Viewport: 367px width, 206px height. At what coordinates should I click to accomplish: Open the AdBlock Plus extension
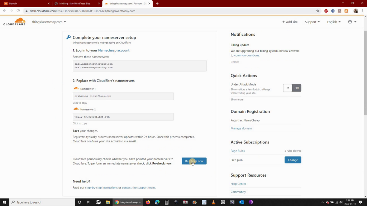tap(326, 11)
